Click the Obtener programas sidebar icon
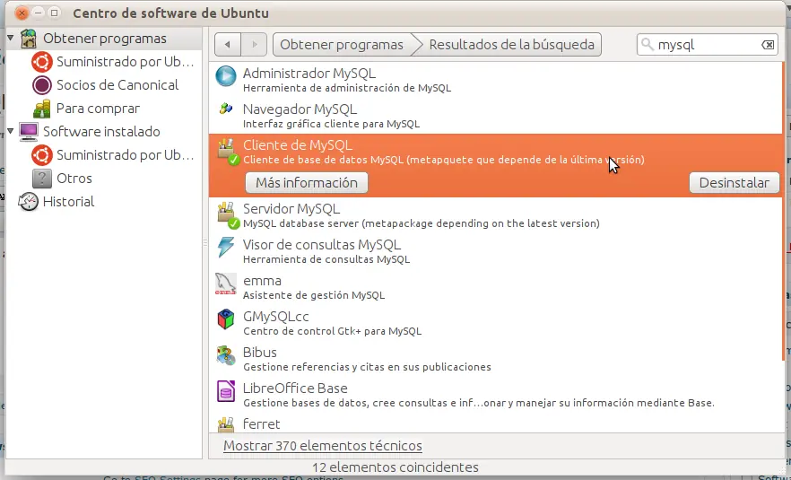791x480 pixels. [29, 39]
